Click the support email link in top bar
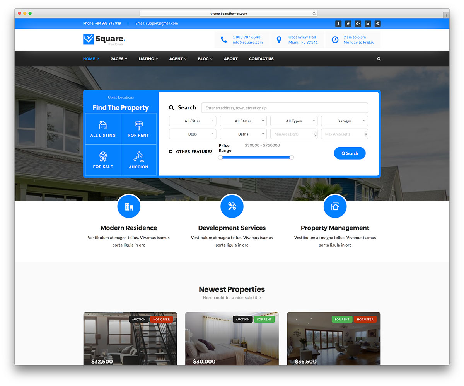 pyautogui.click(x=157, y=24)
